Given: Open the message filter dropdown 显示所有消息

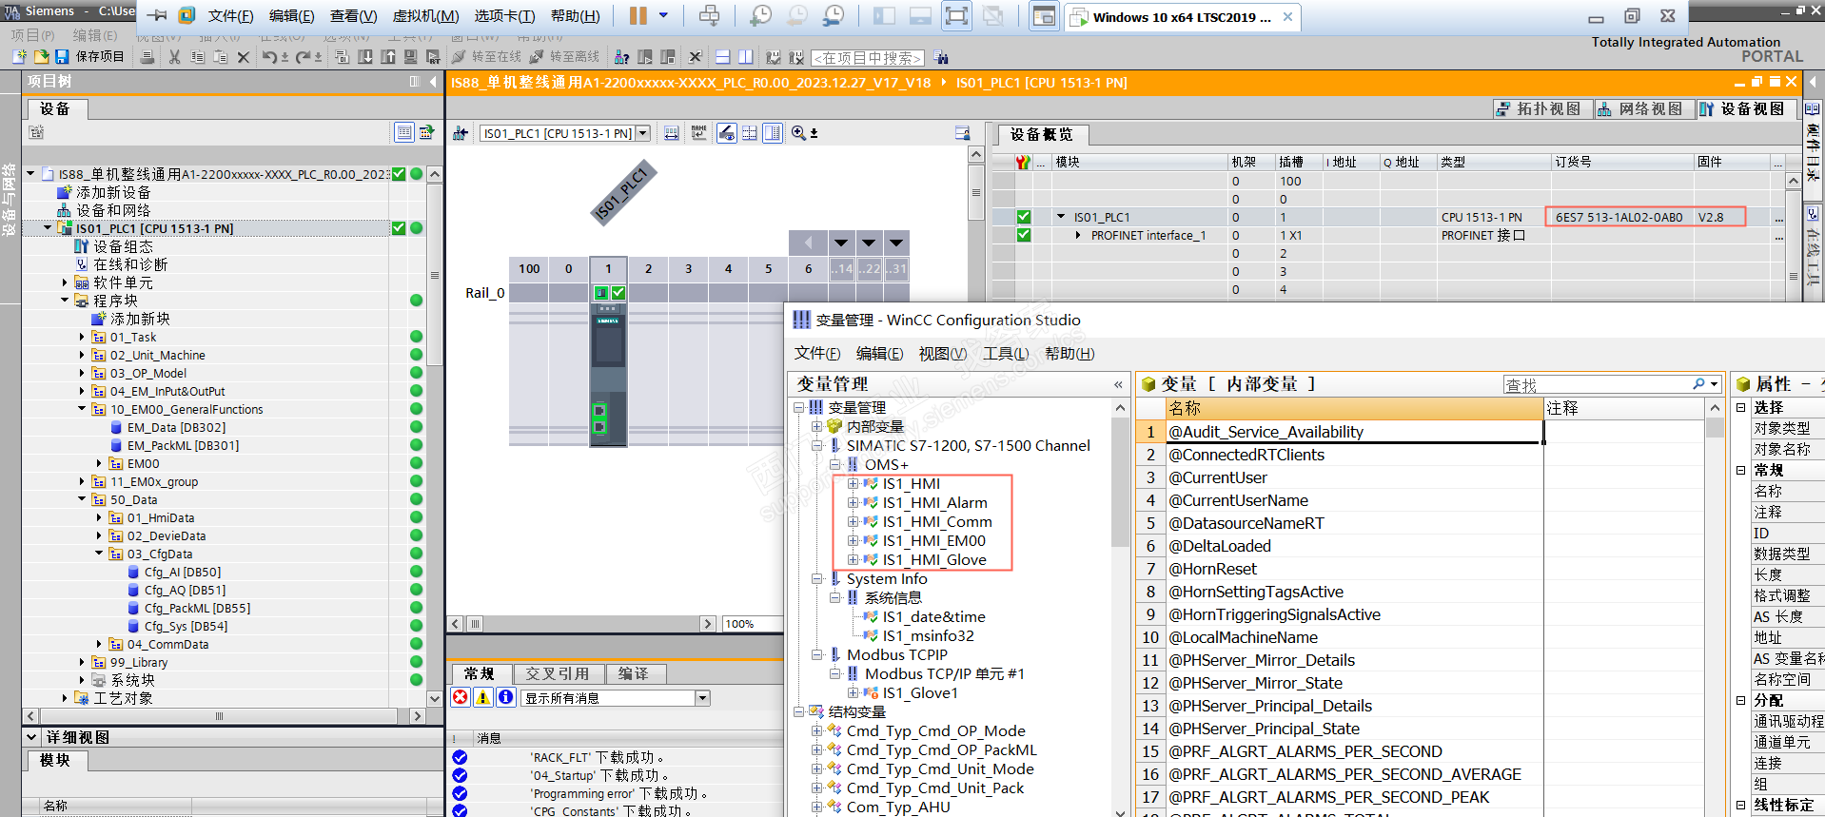Looking at the screenshot, I should coord(702,698).
